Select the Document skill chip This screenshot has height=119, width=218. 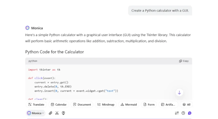coord(82,105)
